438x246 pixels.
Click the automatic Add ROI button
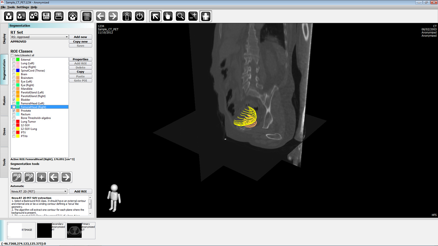click(80, 191)
